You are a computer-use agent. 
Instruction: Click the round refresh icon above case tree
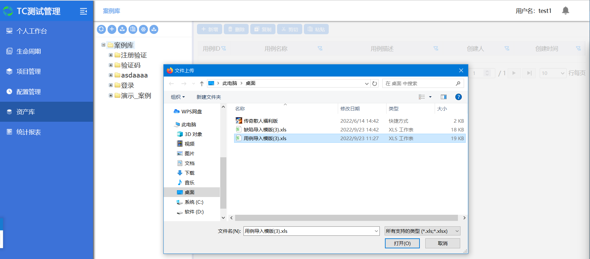(x=101, y=29)
